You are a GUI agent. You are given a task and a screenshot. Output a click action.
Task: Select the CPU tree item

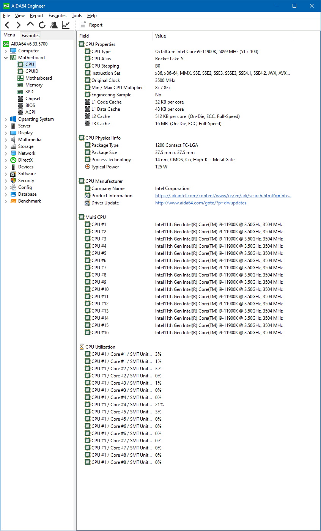click(30, 64)
